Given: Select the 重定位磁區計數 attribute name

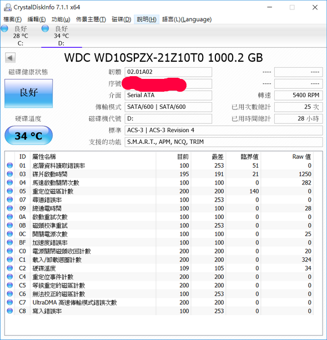Looking at the screenshot, I should tap(53, 192).
